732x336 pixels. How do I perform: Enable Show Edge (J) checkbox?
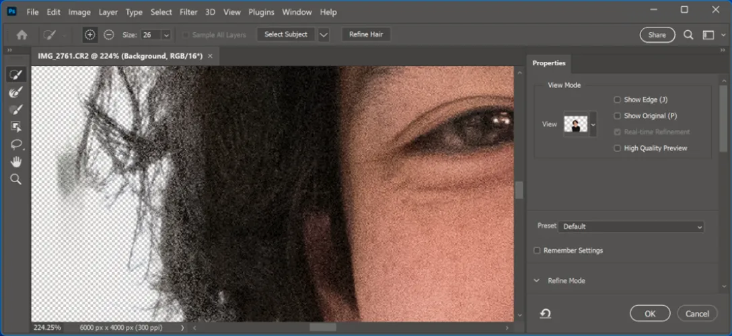tap(618, 99)
